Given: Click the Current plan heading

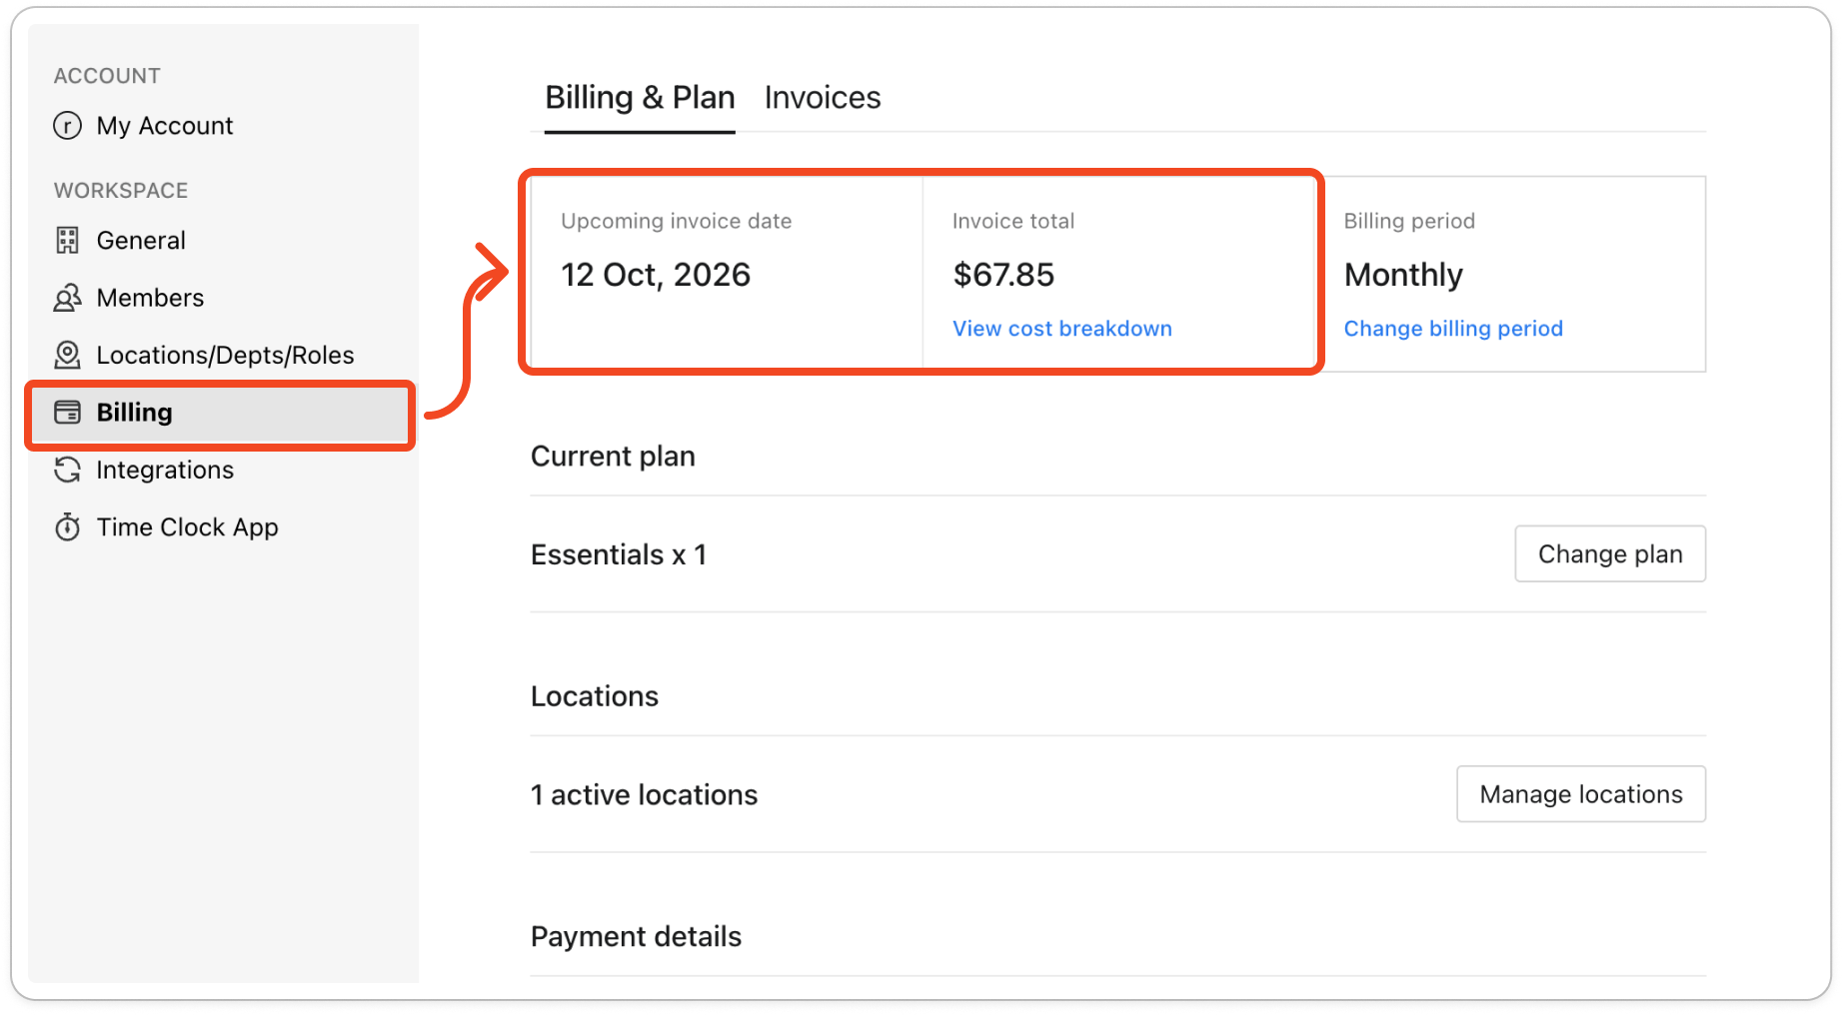Looking at the screenshot, I should pyautogui.click(x=613, y=457).
